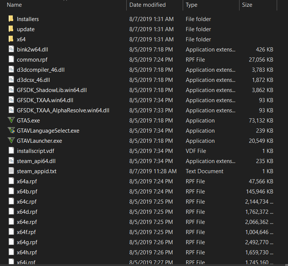Select the x64c.rpf file name

click(x=27, y=202)
